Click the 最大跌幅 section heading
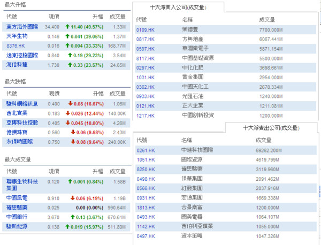321x245 pixels. 16,82
